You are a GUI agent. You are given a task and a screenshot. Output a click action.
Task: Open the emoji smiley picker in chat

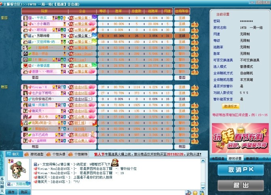pos(195,193)
